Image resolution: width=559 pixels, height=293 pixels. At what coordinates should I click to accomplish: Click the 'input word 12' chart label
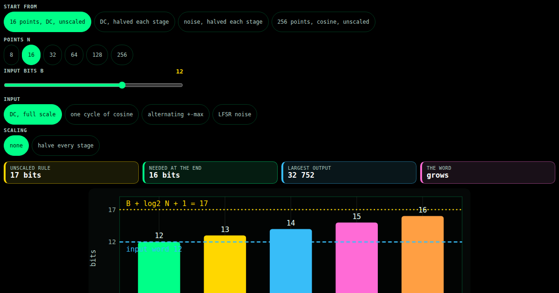tap(154, 249)
